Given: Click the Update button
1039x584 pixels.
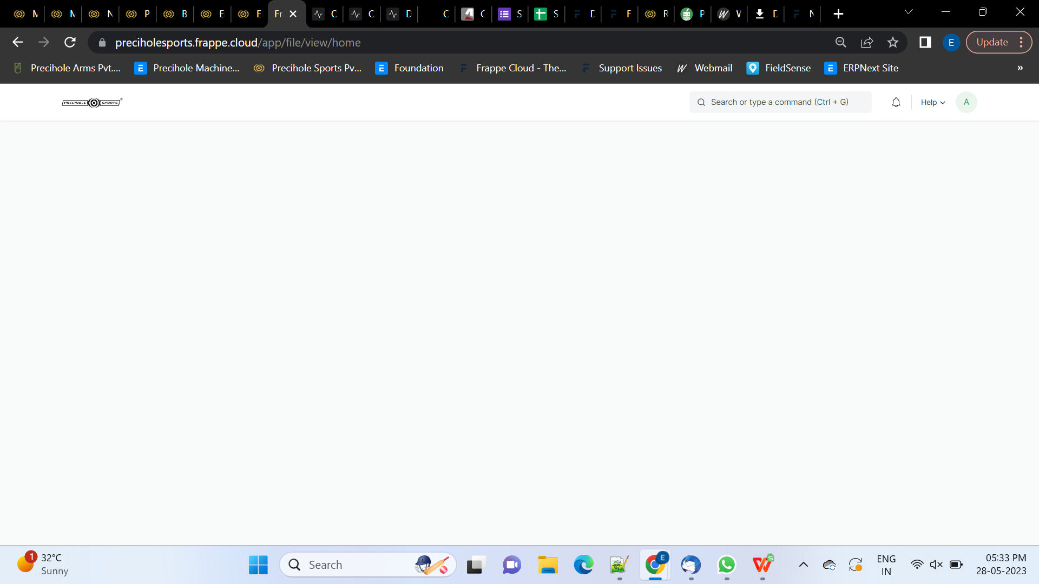Looking at the screenshot, I should (992, 42).
